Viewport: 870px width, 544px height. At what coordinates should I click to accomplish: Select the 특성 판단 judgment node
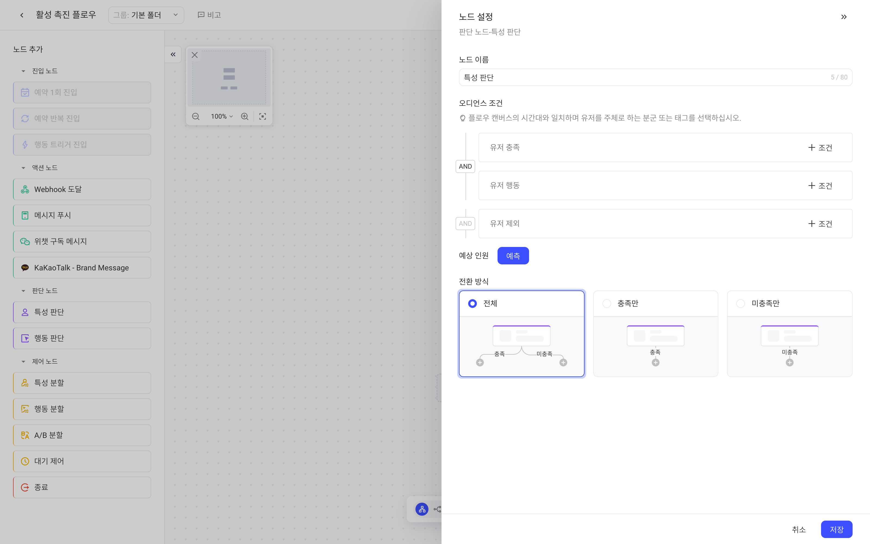(x=82, y=312)
